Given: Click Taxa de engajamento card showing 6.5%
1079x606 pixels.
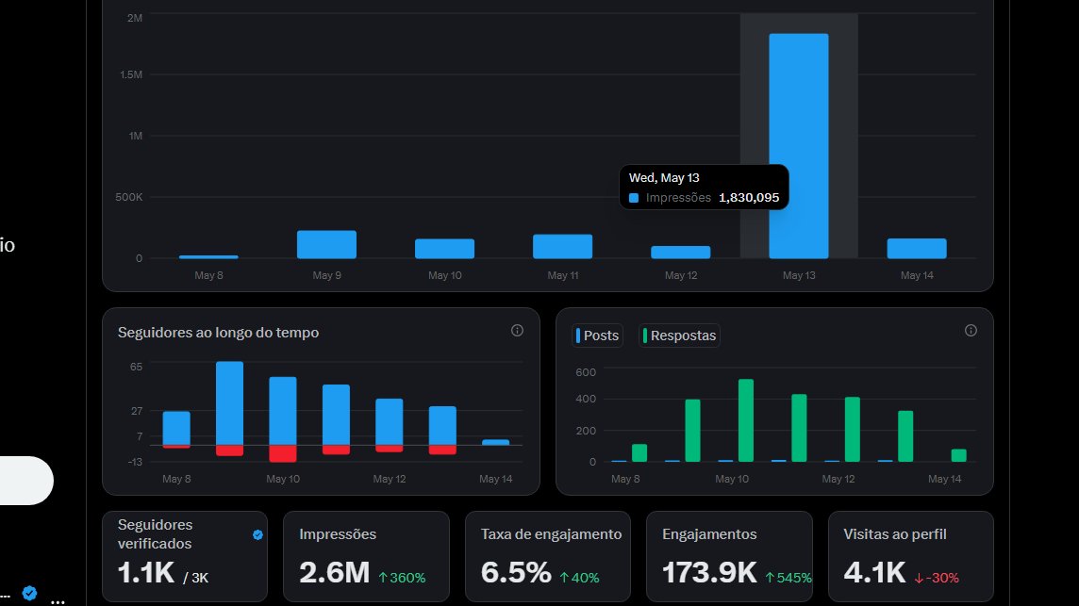Looking at the screenshot, I should pos(548,556).
